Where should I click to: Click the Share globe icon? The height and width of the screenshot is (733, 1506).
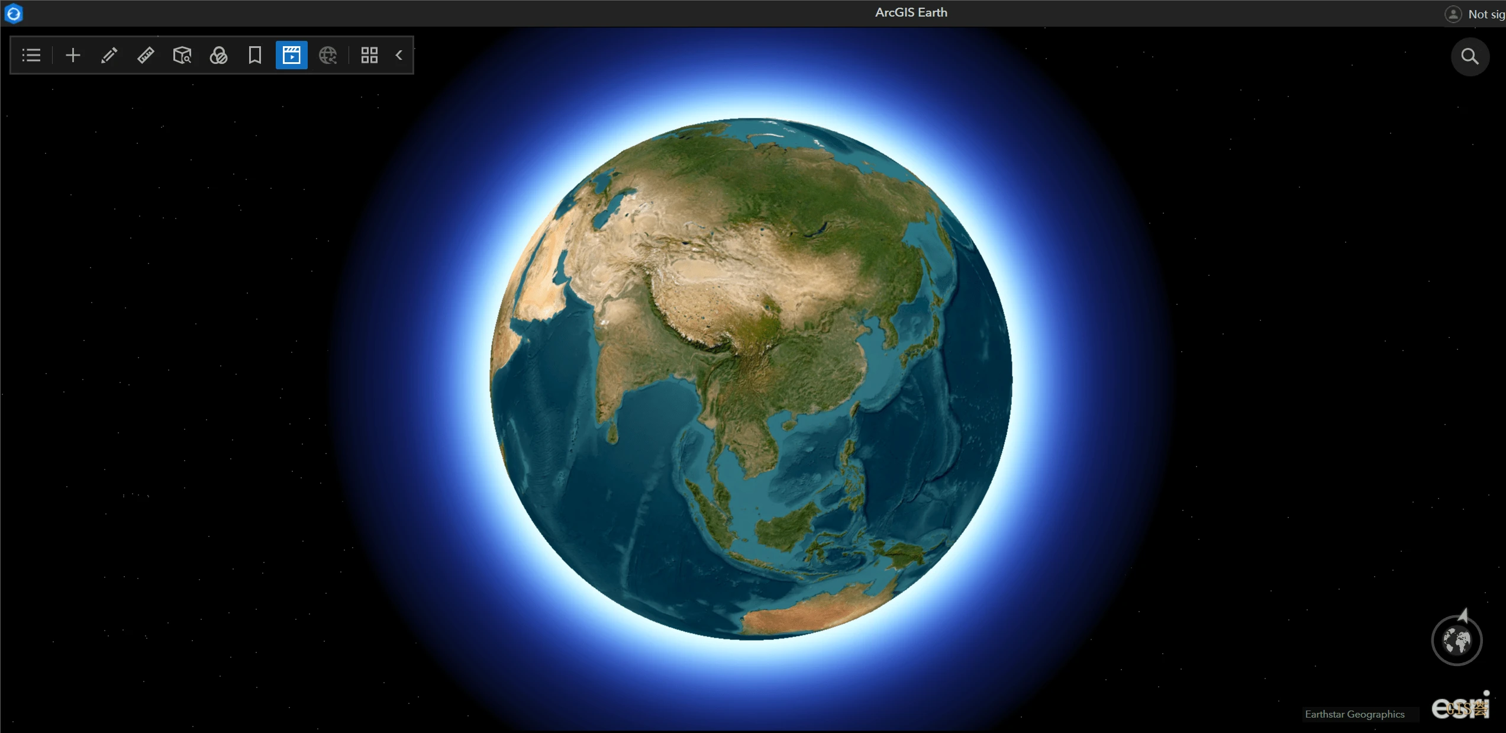327,55
